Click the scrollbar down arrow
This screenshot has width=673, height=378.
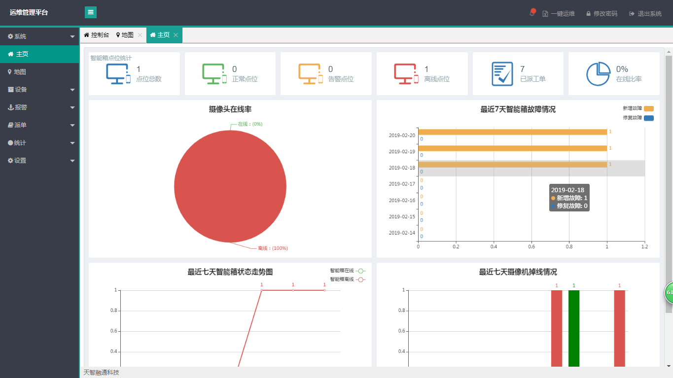coord(669,366)
